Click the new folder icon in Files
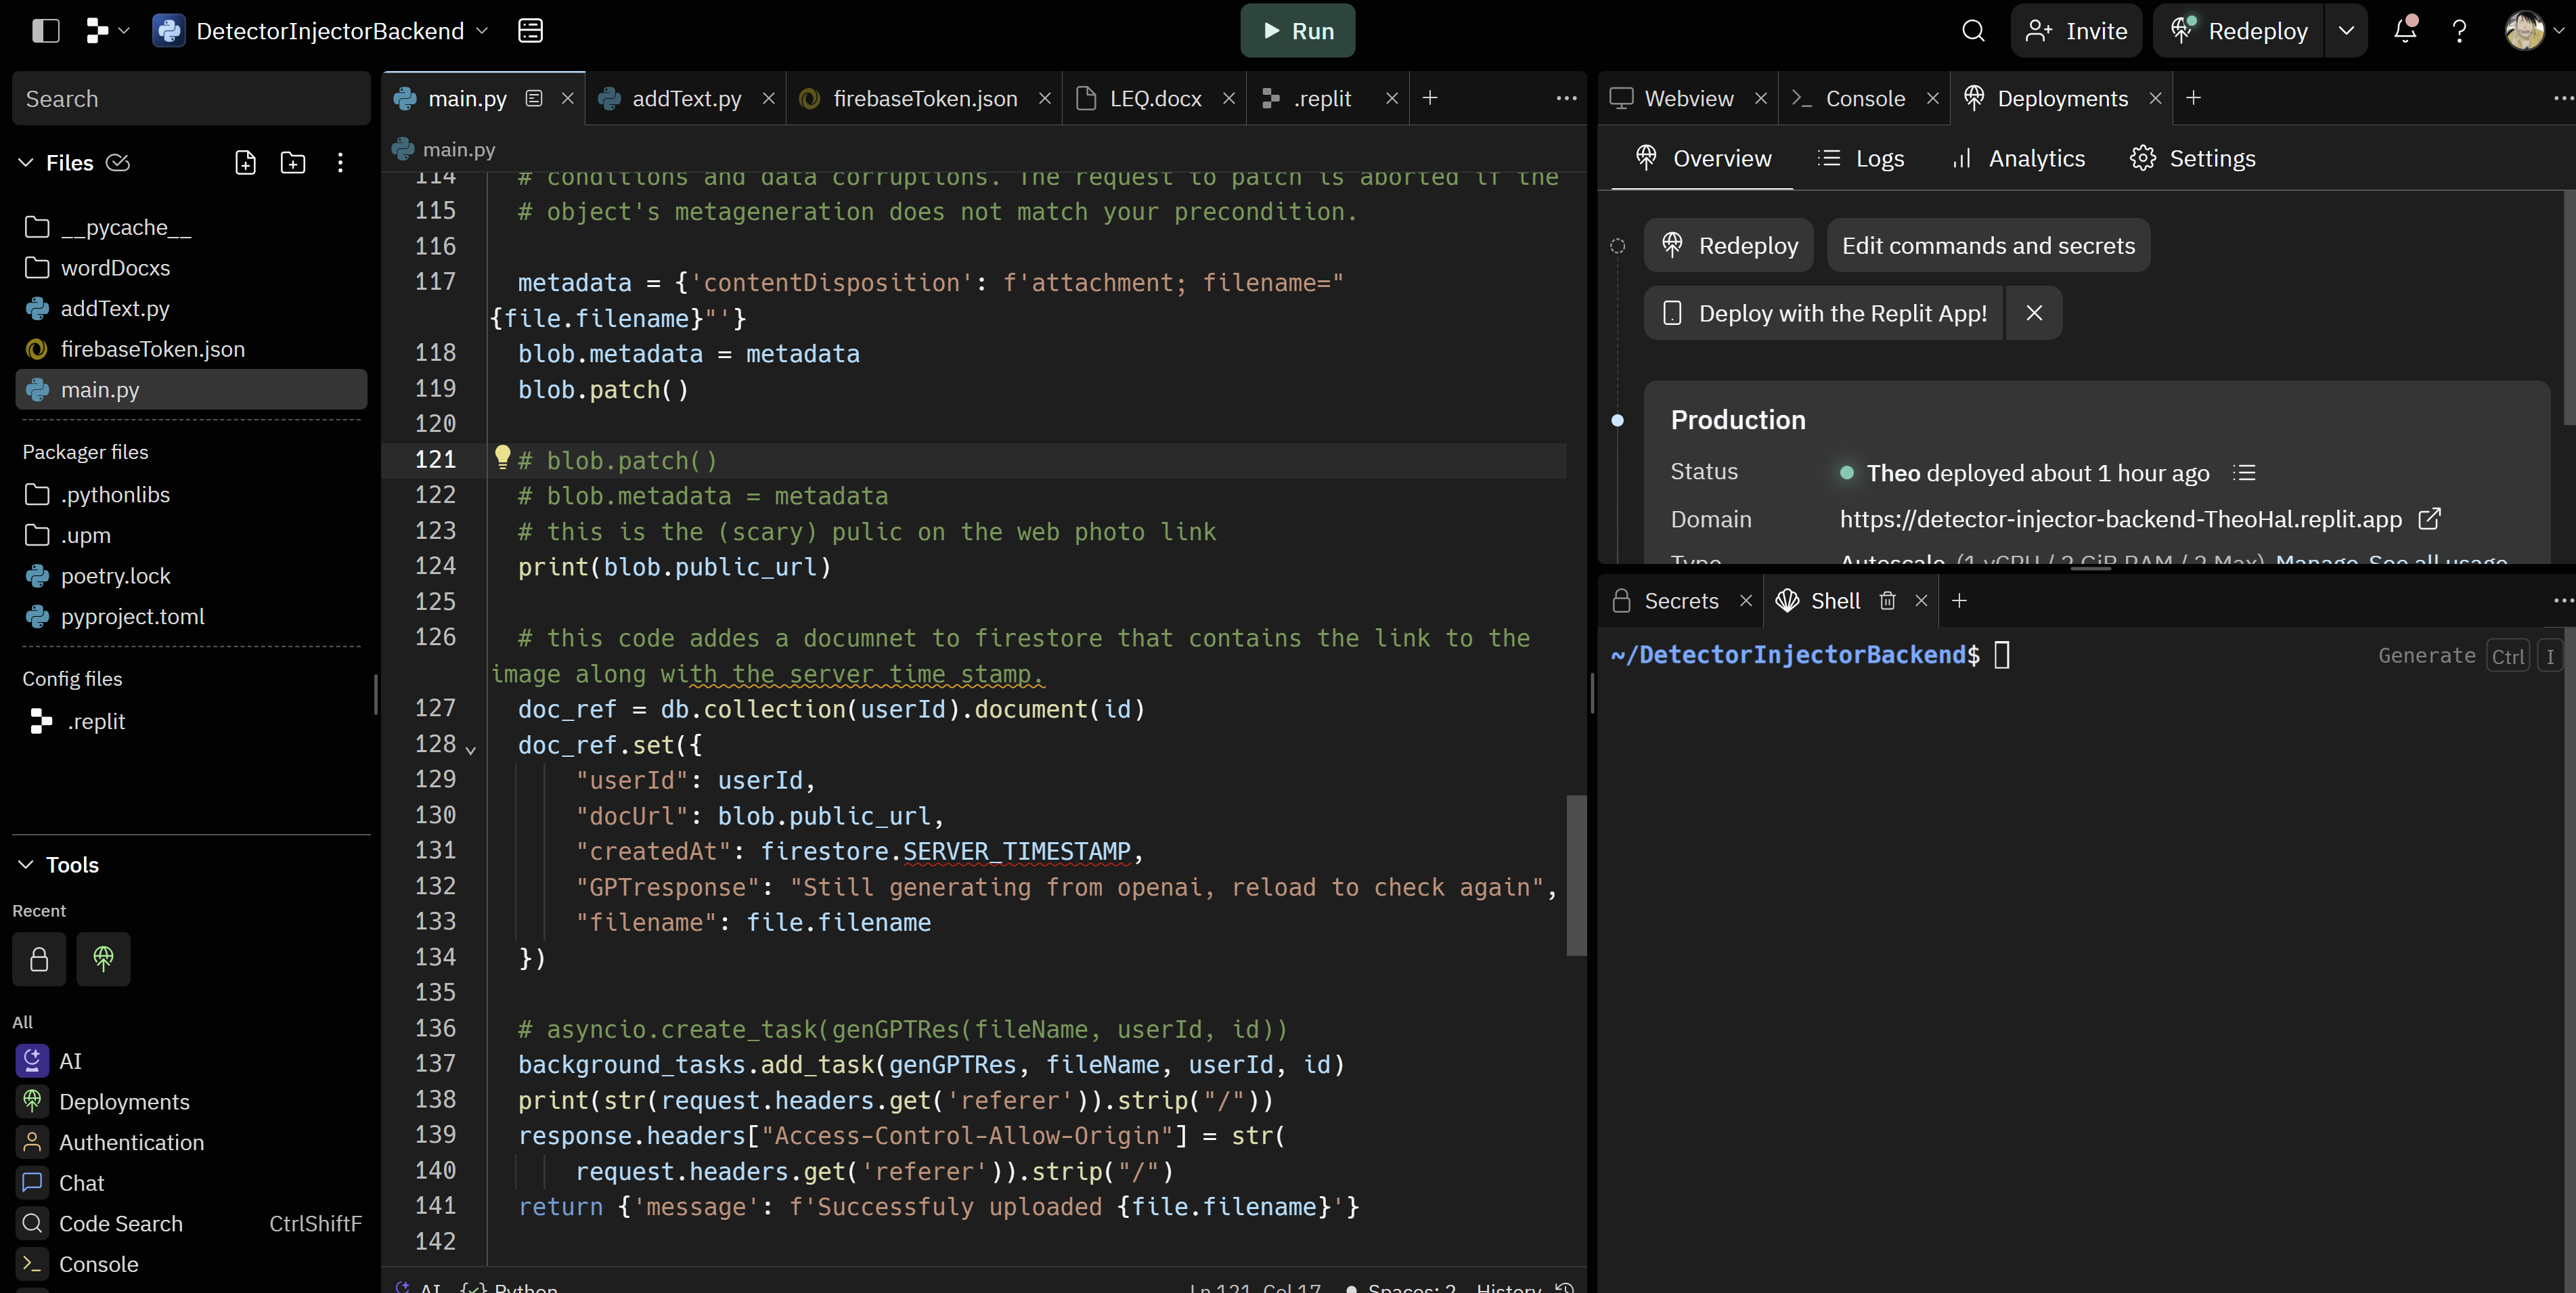 [x=293, y=163]
